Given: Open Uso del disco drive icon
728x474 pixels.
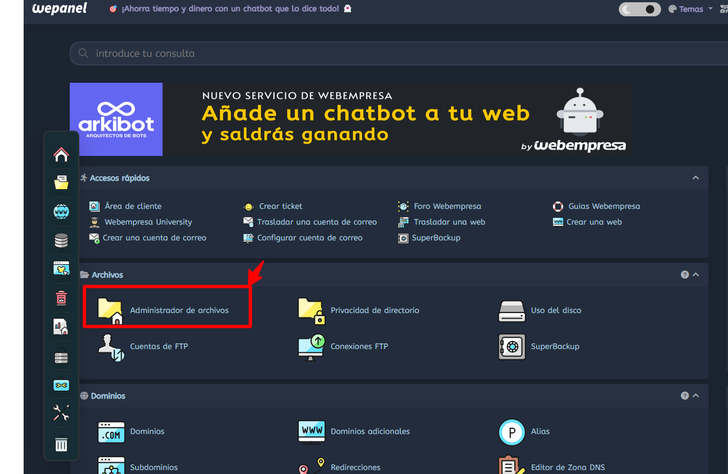Looking at the screenshot, I should click(x=512, y=311).
